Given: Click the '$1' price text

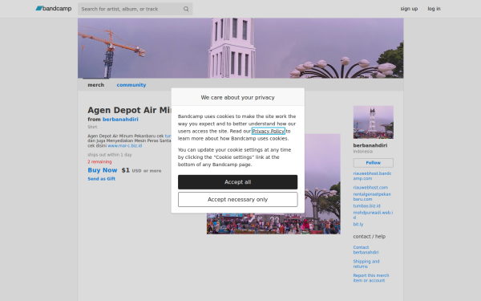Looking at the screenshot, I should click(126, 170).
